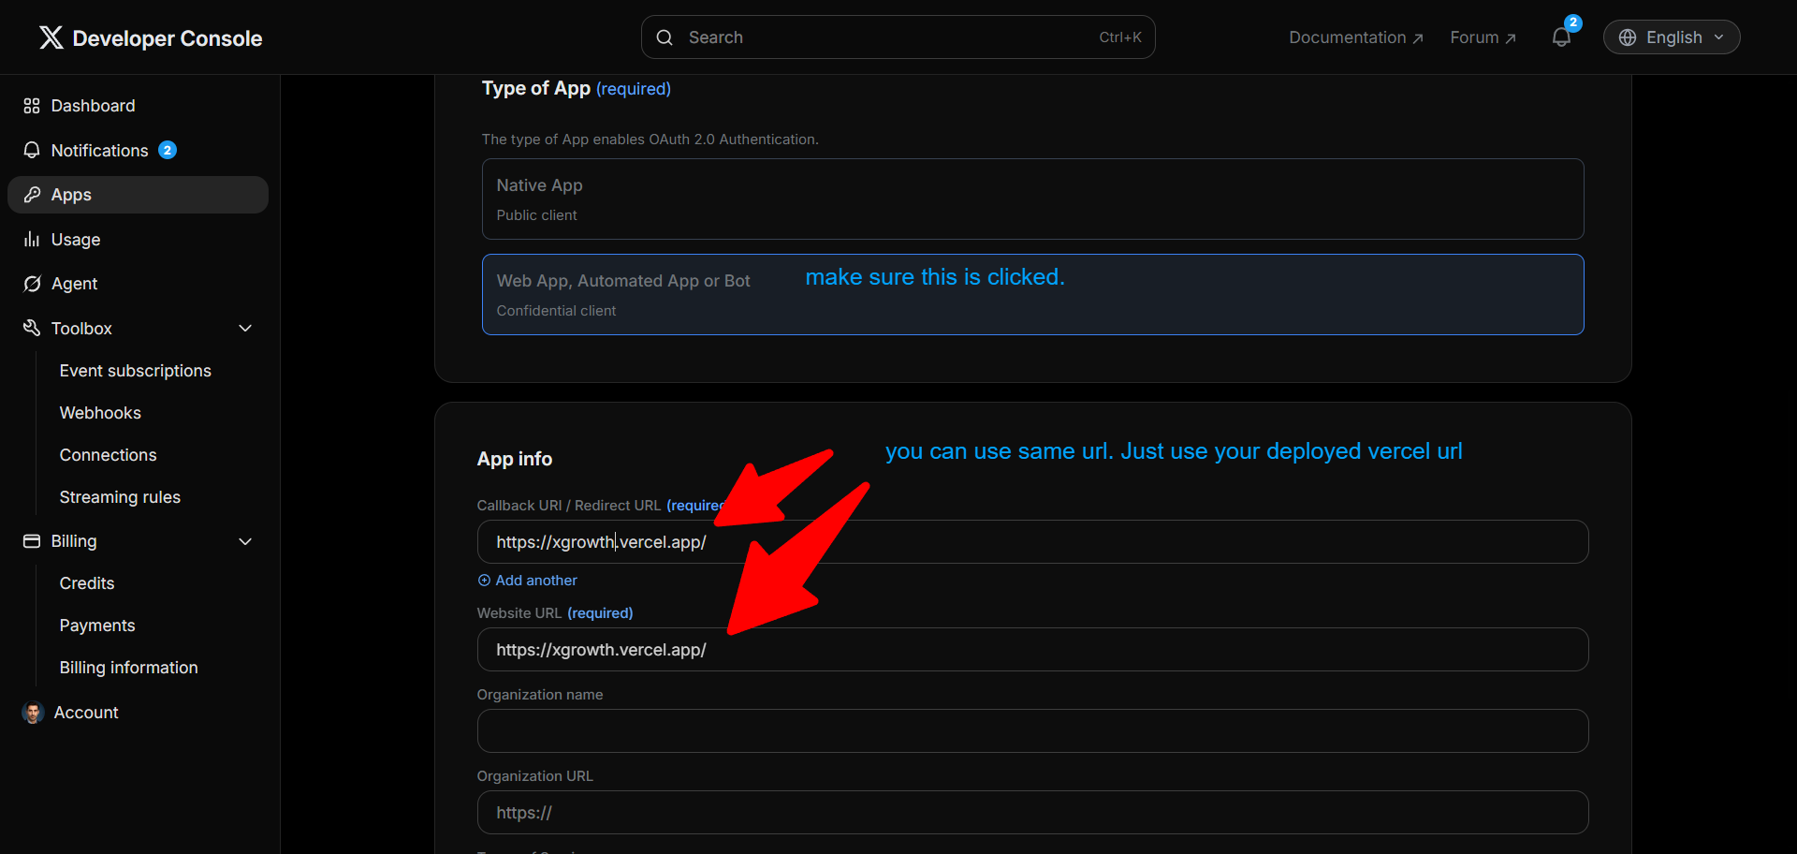Viewport: 1797px width, 854px height.
Task: Click the Type of App heading
Action: (536, 88)
